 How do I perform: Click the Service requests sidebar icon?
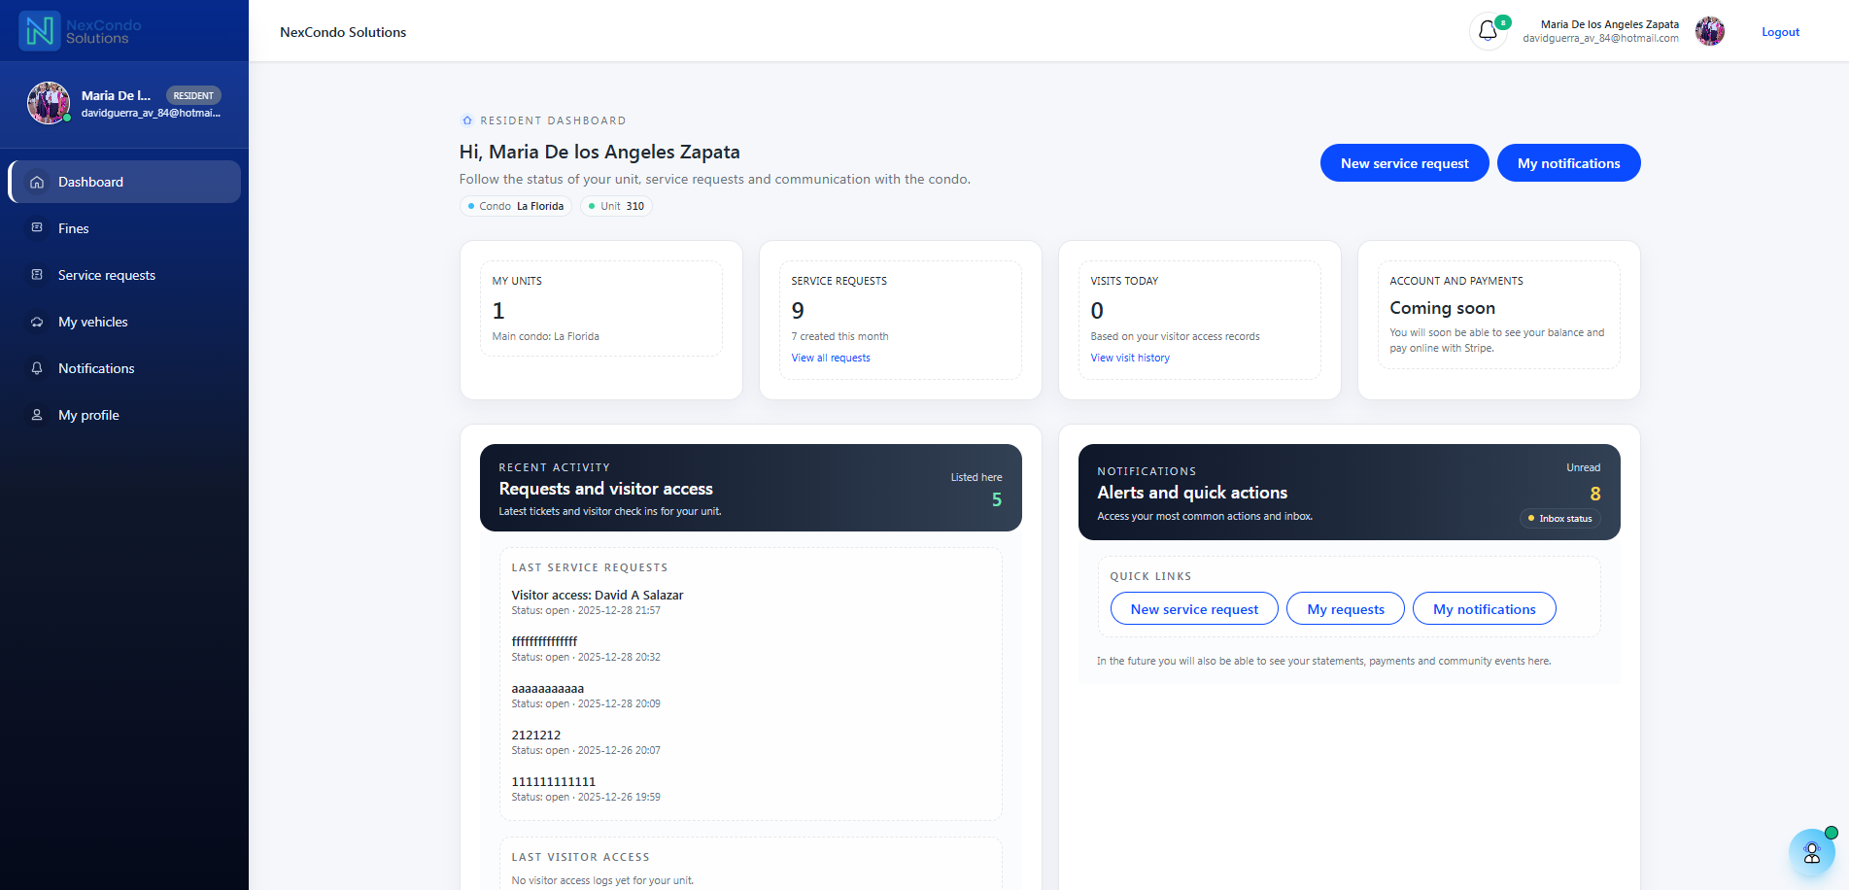[37, 275]
